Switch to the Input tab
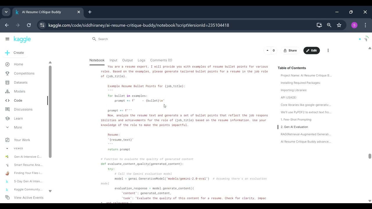Image resolution: width=372 pixels, height=209 pixels. pos(113,60)
